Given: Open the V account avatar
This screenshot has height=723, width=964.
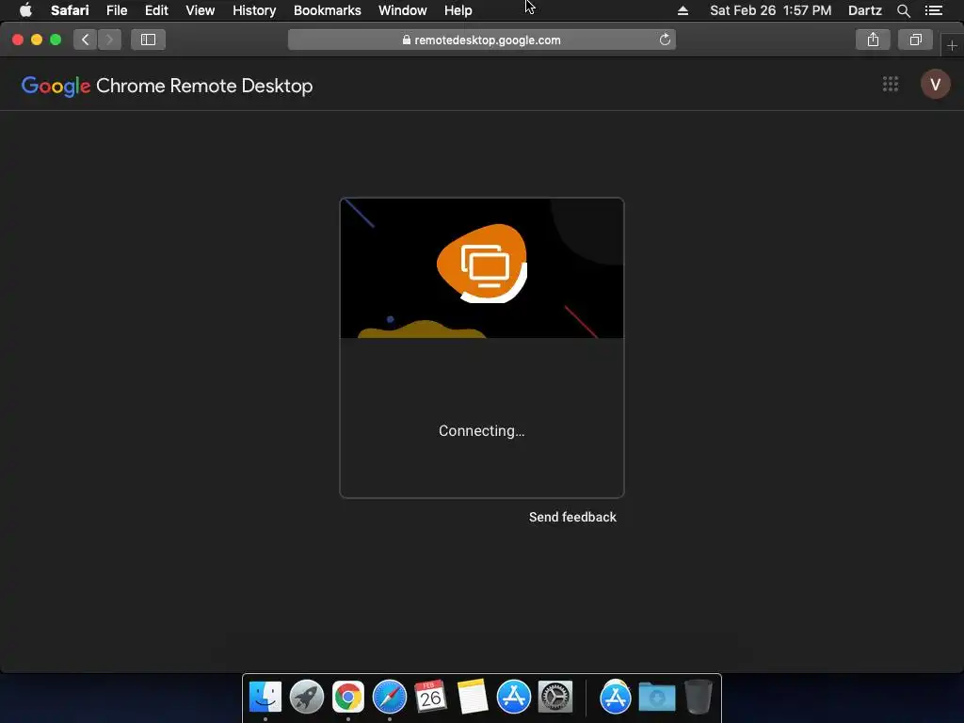Looking at the screenshot, I should [935, 84].
